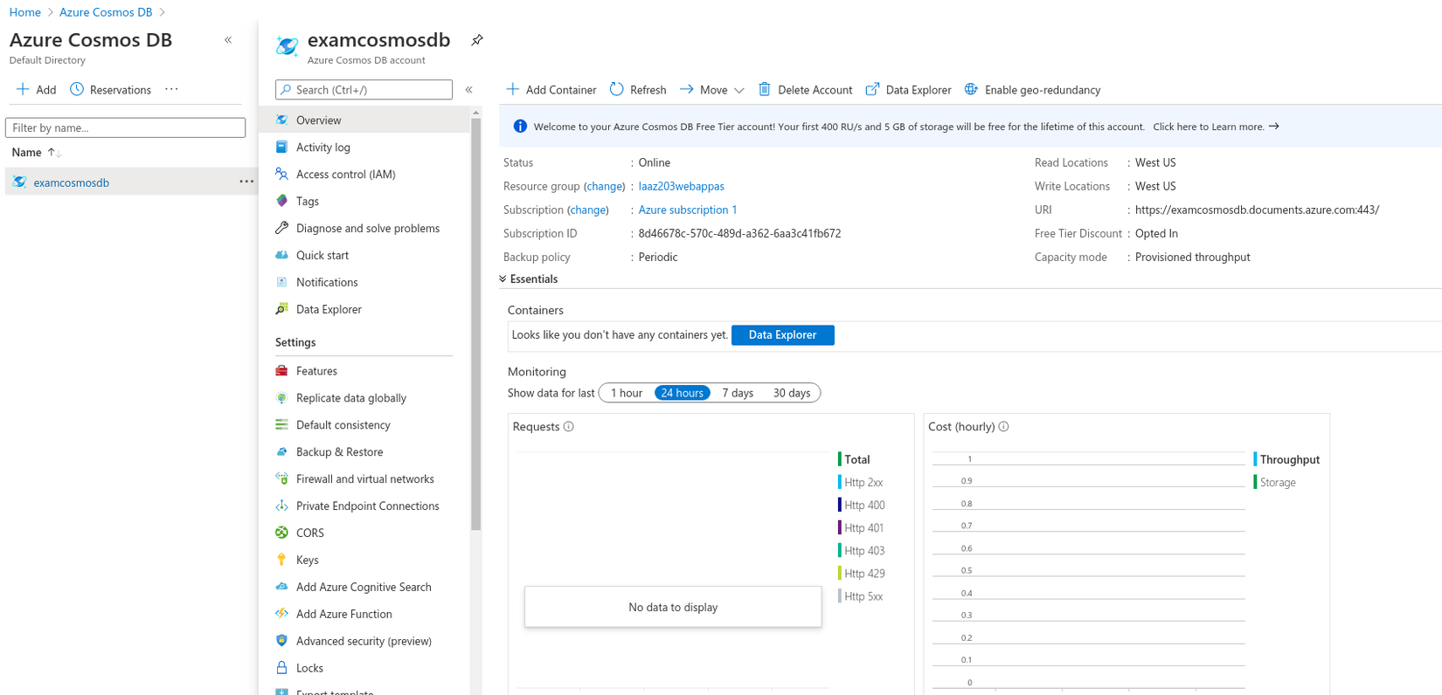Viewport: 1442px width, 695px height.
Task: Click the Filter by name field
Action: pyautogui.click(x=125, y=127)
